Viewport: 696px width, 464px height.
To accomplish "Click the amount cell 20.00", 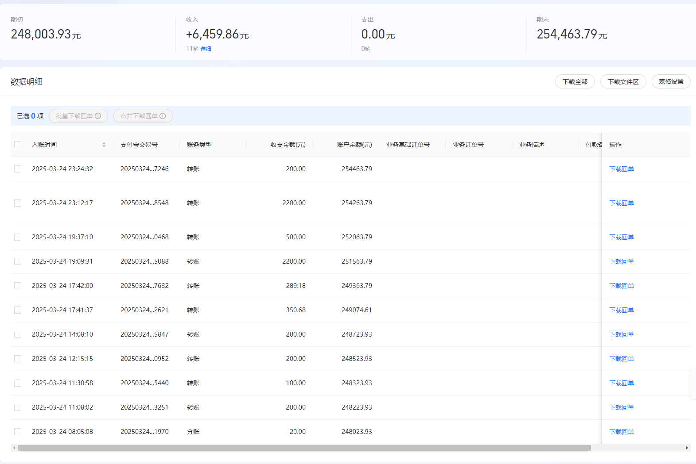I will click(x=298, y=432).
